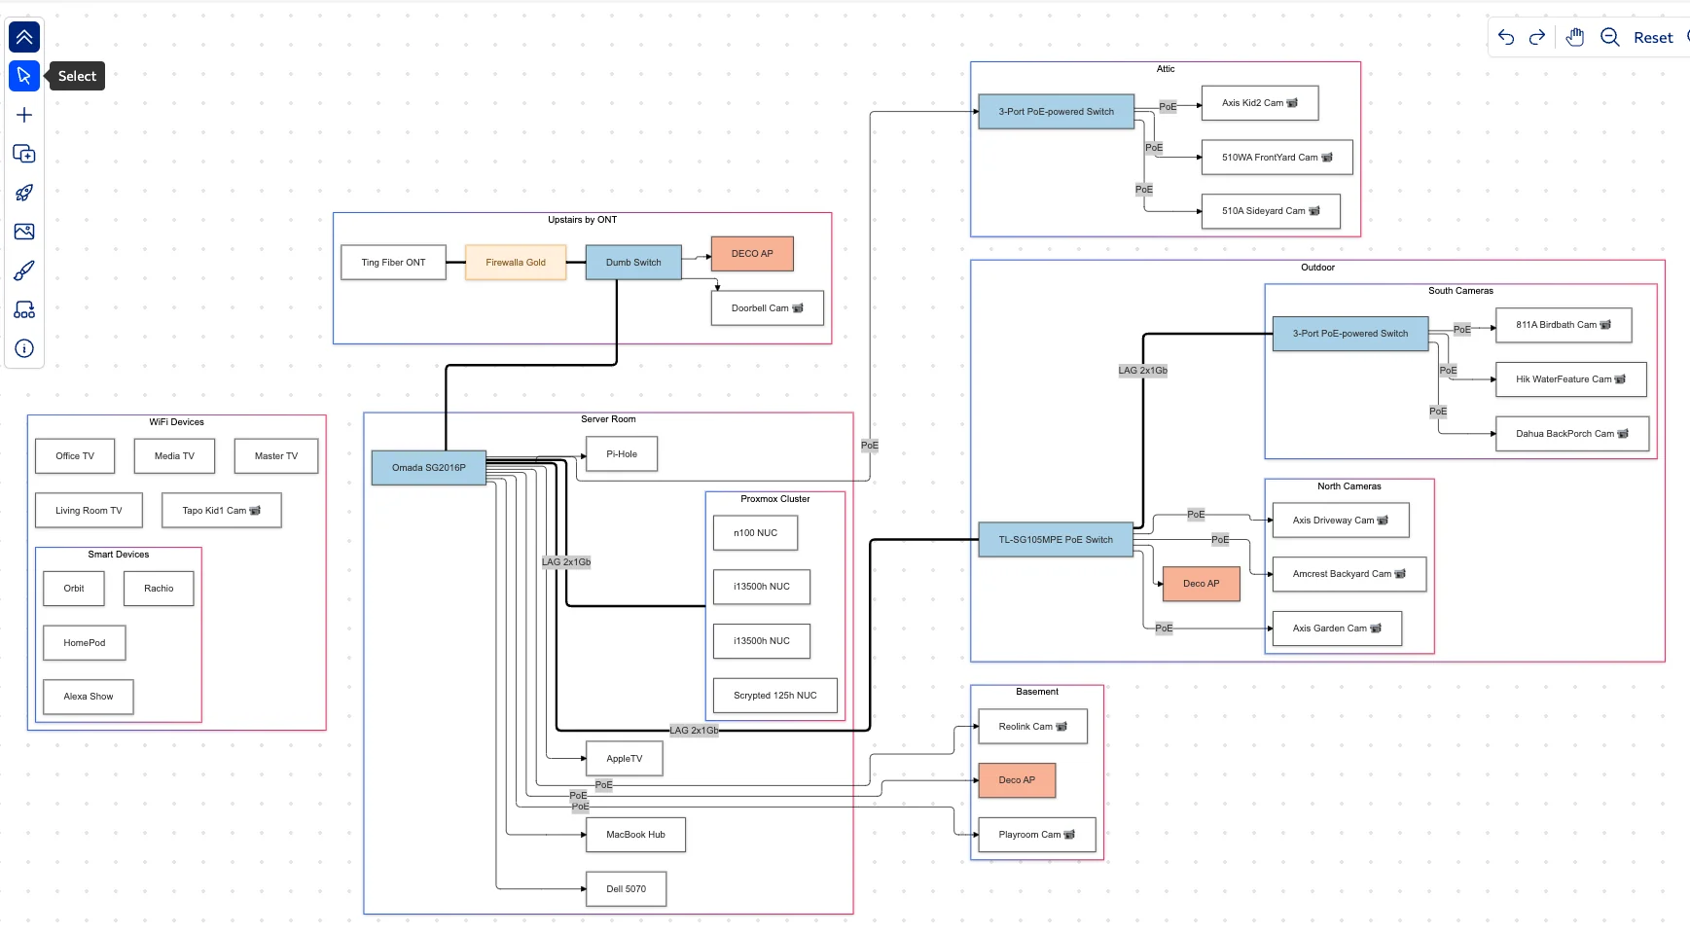
Task: Collapse the toolbar with double chevron icon
Action: (24, 37)
